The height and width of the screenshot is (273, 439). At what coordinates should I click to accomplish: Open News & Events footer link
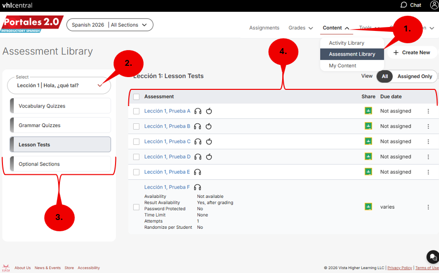(48, 268)
